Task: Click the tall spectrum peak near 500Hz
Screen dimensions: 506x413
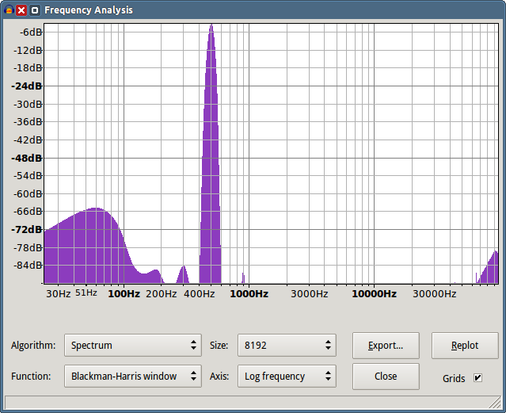Action: tap(211, 155)
